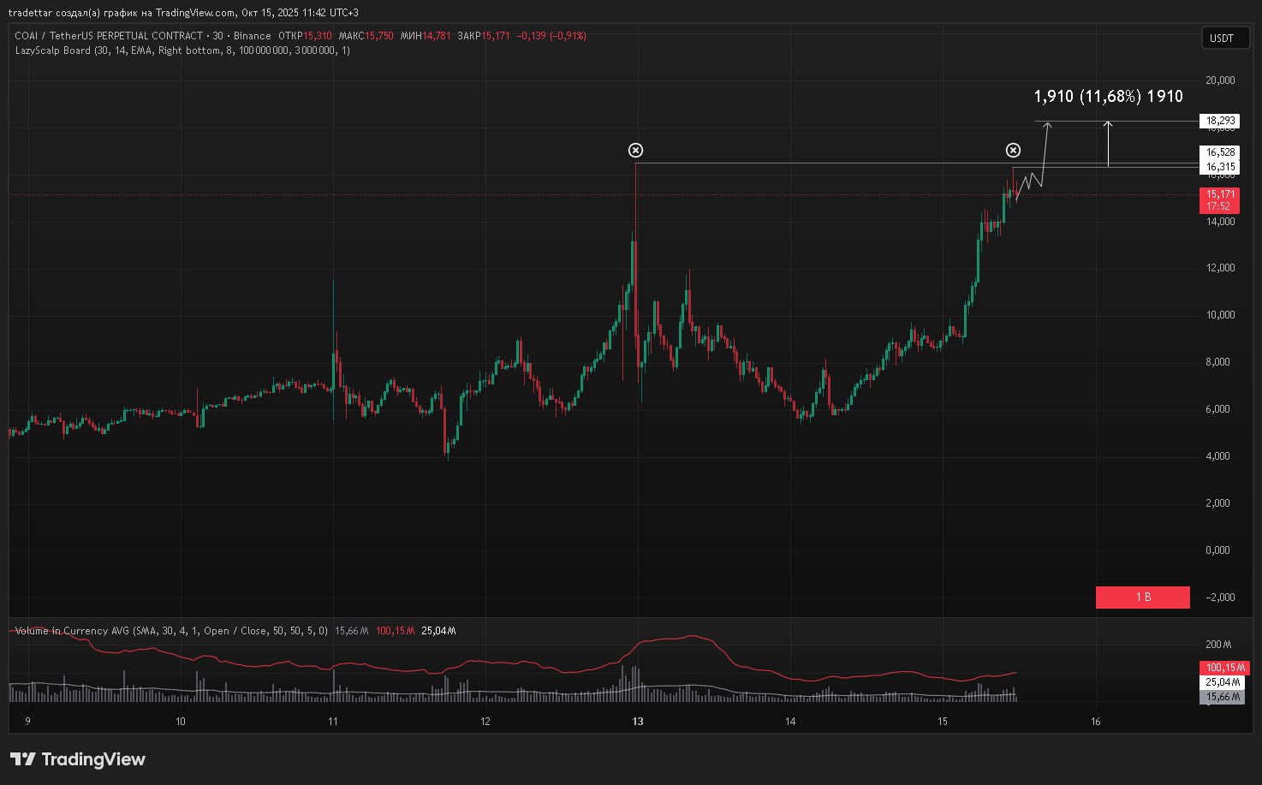Click the bold 13 date on the time axis
Viewport: 1262px width, 785px height.
(638, 722)
